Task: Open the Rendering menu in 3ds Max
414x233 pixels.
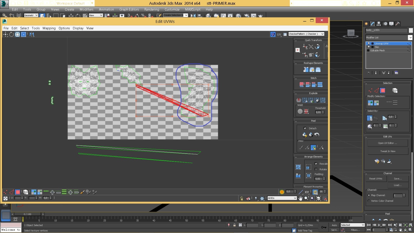Action: 152,9
